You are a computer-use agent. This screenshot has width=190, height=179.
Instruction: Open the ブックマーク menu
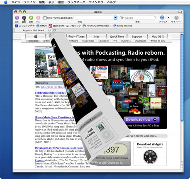tap(76, 2)
